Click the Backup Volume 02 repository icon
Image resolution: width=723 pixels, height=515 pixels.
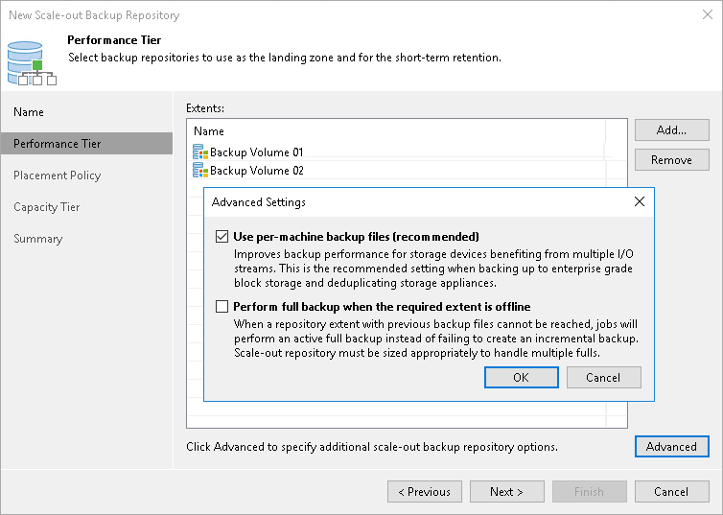[x=200, y=170]
